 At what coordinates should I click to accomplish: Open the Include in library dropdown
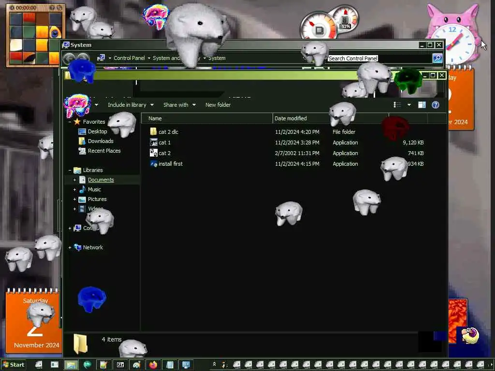click(131, 105)
